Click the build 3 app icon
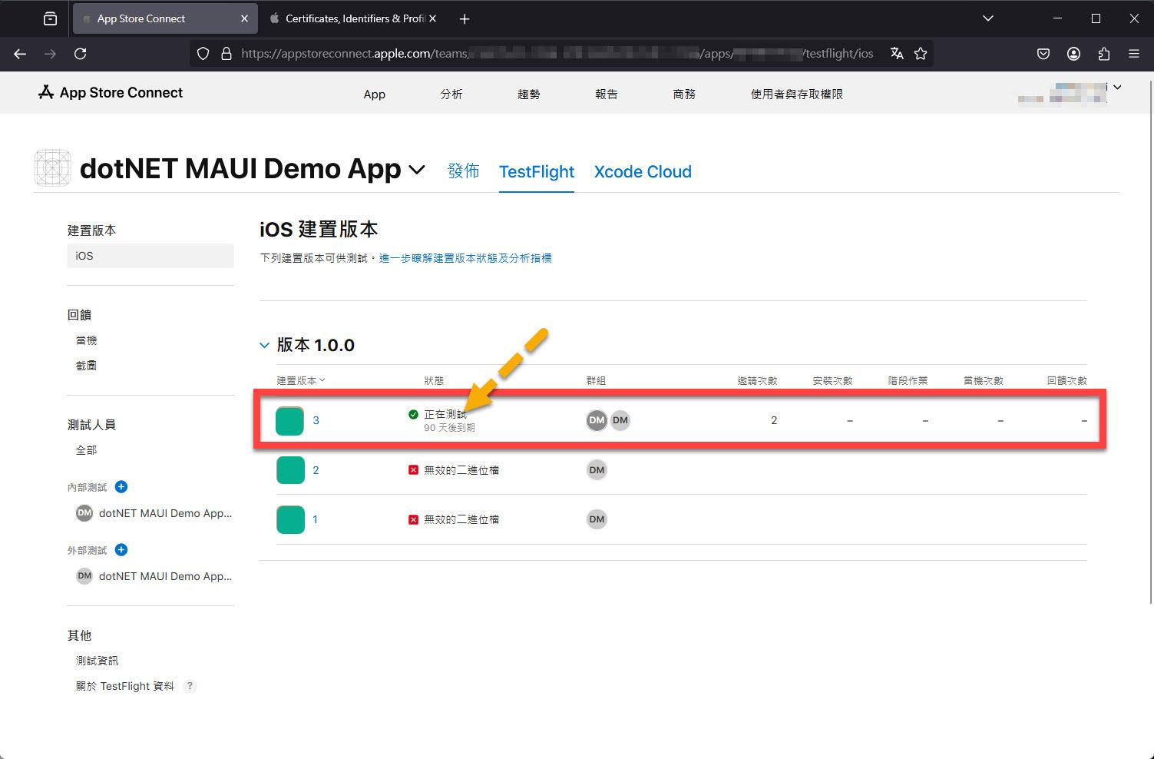1154x759 pixels. click(x=290, y=421)
